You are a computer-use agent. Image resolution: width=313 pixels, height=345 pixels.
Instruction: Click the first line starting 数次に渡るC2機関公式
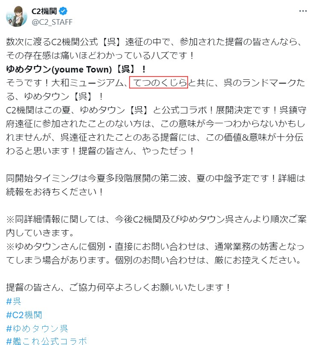[154, 42]
